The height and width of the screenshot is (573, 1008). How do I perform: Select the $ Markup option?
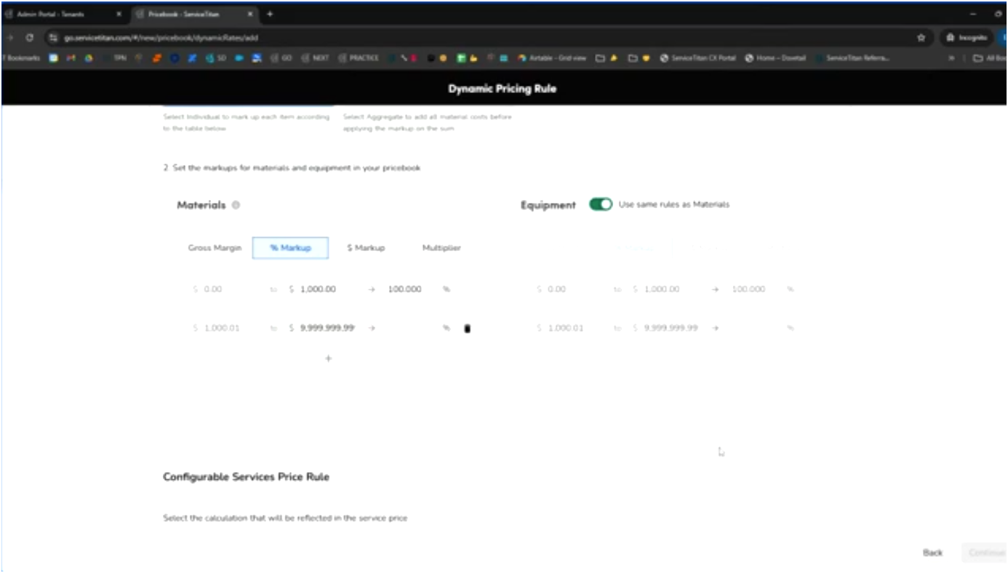click(x=366, y=248)
